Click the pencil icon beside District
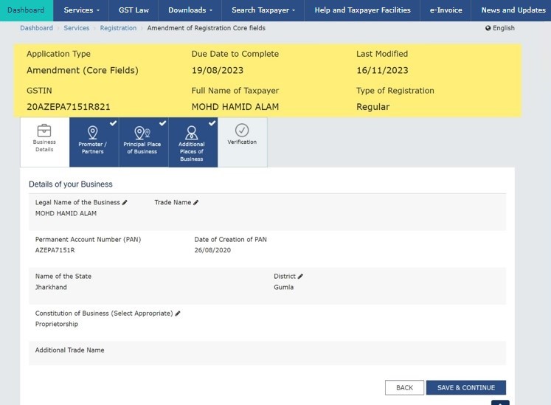Screen dimensions: 551x405 pyautogui.click(x=300, y=277)
